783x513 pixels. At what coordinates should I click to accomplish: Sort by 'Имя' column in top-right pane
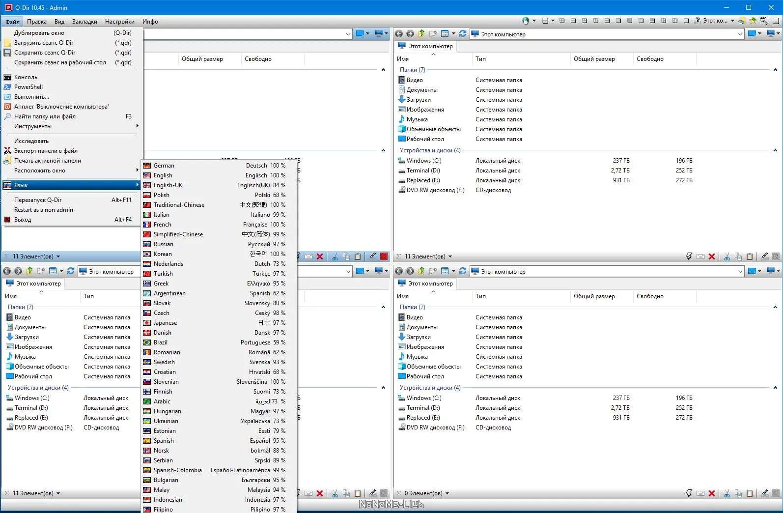pos(433,59)
